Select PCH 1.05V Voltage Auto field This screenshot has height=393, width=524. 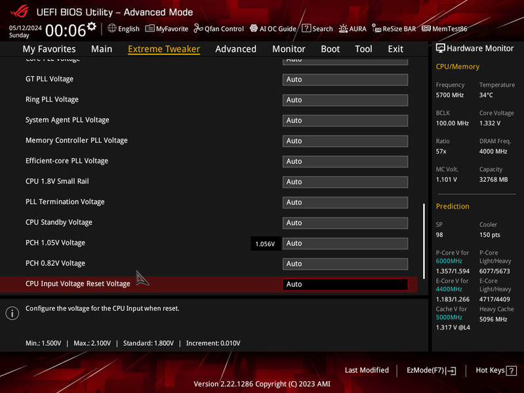tap(345, 243)
